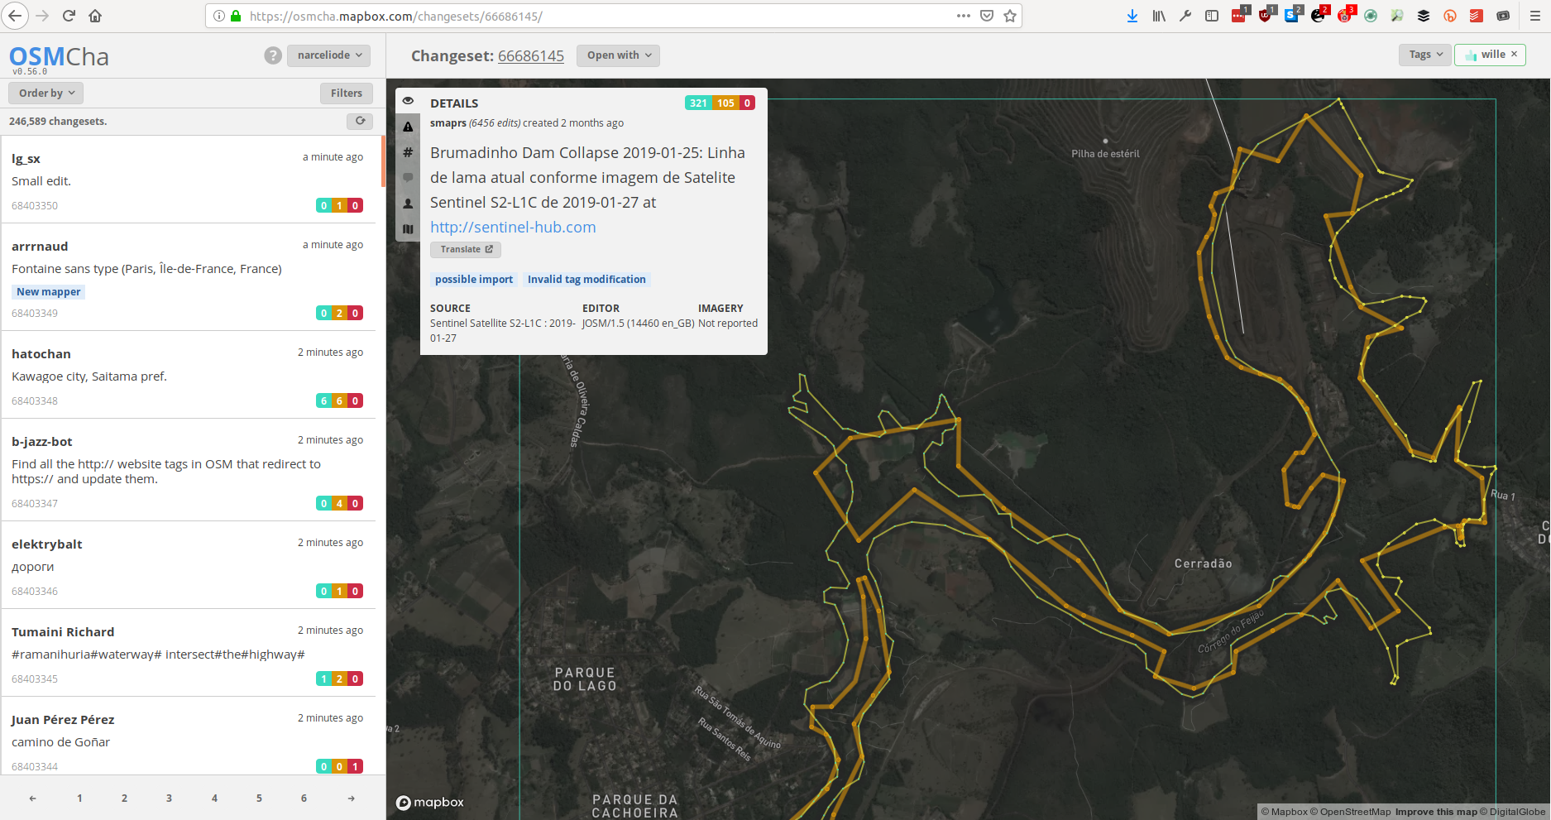The width and height of the screenshot is (1551, 820).
Task: Expand the narceliode user dropdown
Action: click(x=328, y=55)
